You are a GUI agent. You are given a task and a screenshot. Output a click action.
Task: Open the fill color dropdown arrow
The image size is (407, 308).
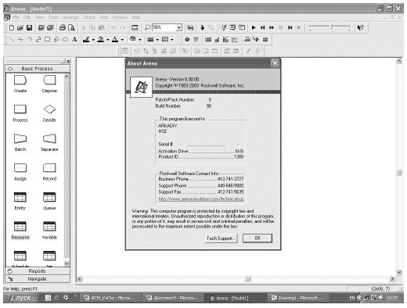point(107,40)
